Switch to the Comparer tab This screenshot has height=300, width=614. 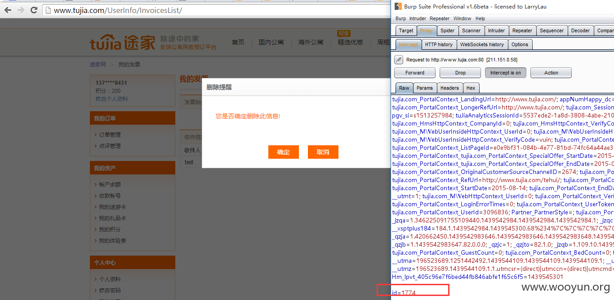[605, 30]
